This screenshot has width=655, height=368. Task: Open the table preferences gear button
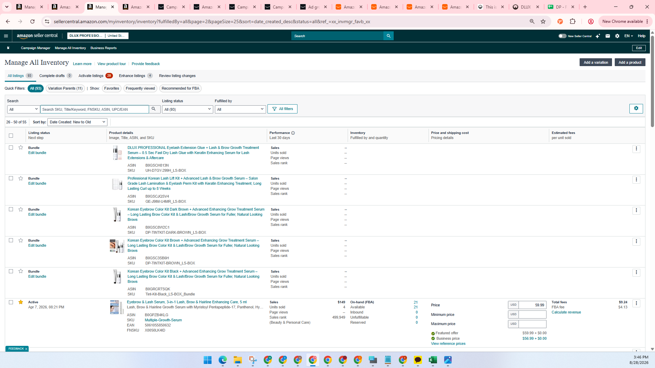point(636,108)
